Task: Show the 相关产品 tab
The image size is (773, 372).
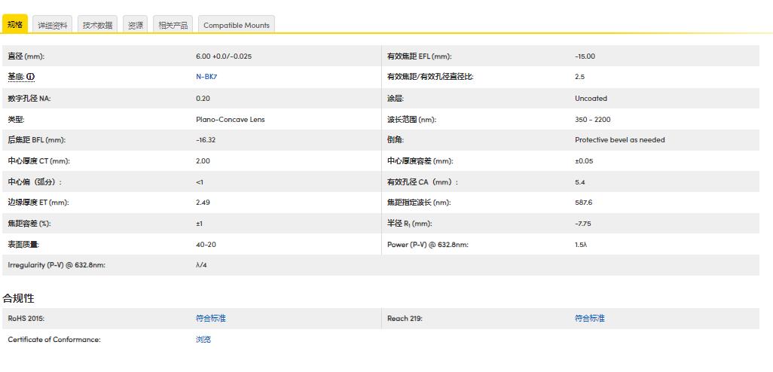Action: click(x=173, y=25)
